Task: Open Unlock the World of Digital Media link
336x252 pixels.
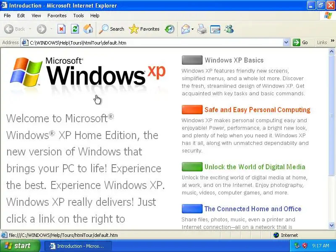Action: point(255,167)
